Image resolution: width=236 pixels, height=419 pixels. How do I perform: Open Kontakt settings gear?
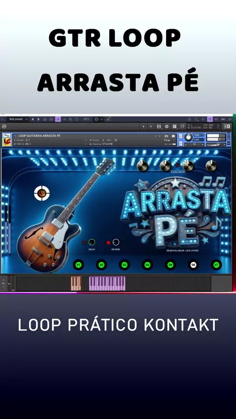167,127
